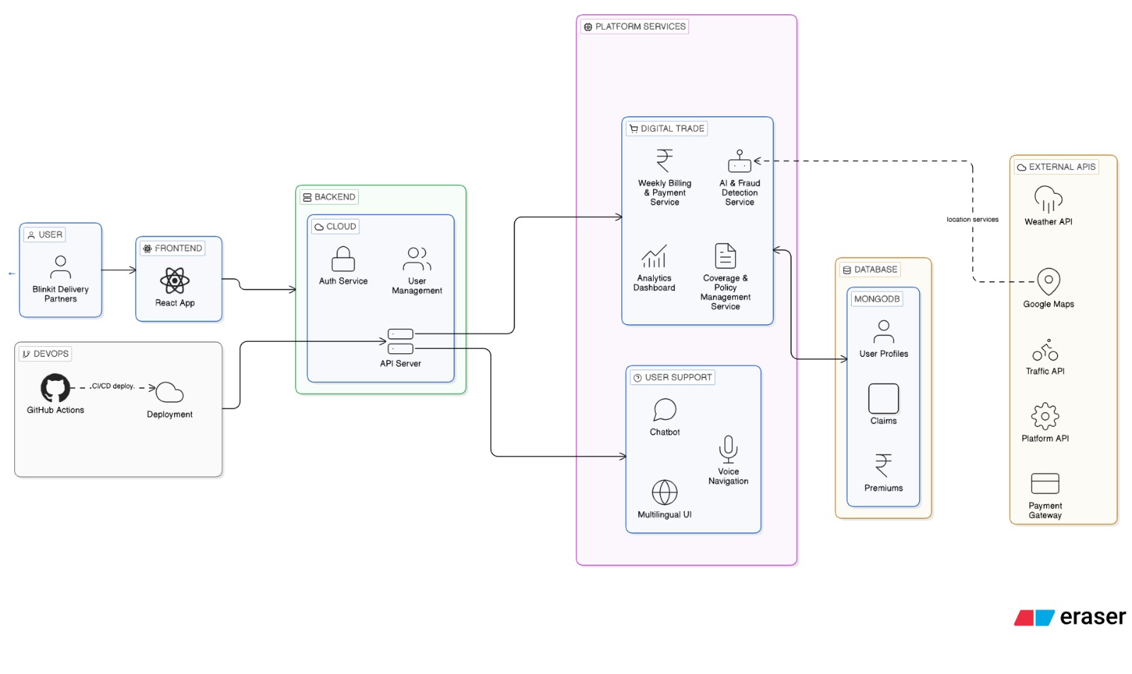The width and height of the screenshot is (1132, 674).
Task: Select the MONGODB group label
Action: pos(877,299)
